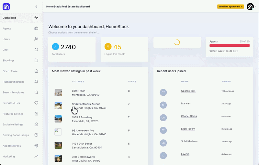The width and height of the screenshot is (259, 165).
Task: Click the 55 of 50 agents count
Action: pos(244,41)
